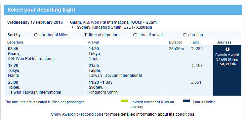Click the Duration column header

tap(175, 42)
